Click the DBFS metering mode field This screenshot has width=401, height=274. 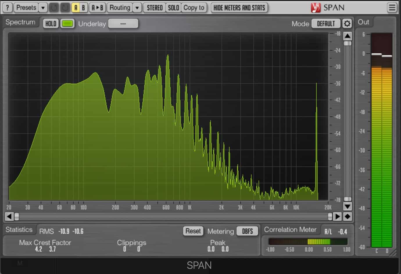[247, 231]
